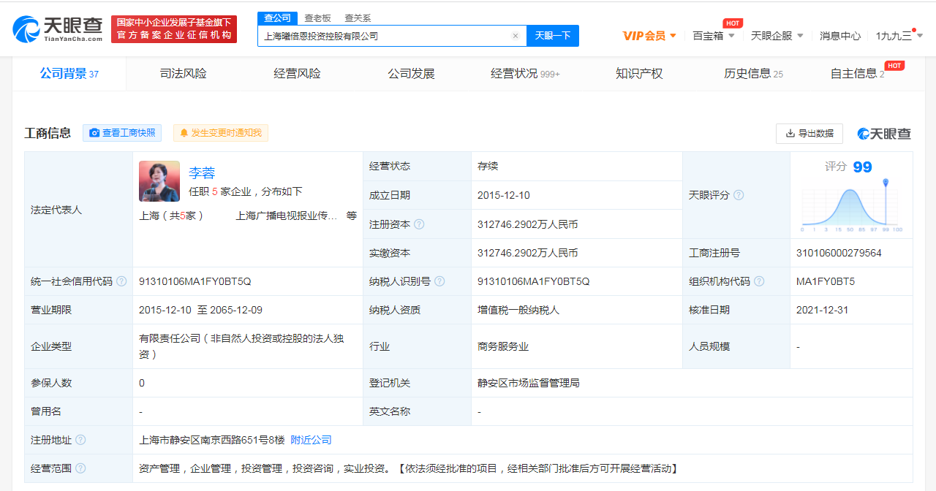Click the 发生变更时通知我 notification button
This screenshot has height=491, width=936.
click(221, 133)
